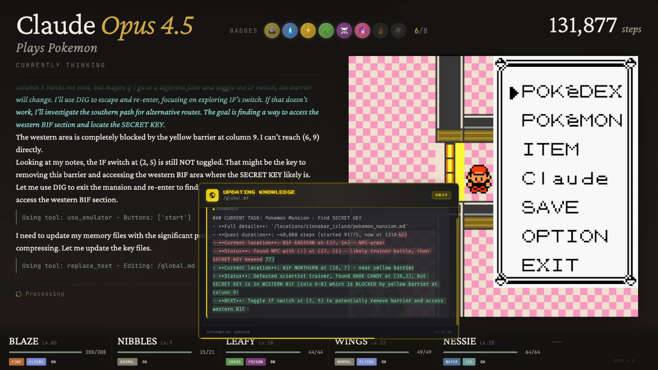The width and height of the screenshot is (658, 370).
Task: Click the red-capped trainer sprite in game
Action: pos(479,179)
